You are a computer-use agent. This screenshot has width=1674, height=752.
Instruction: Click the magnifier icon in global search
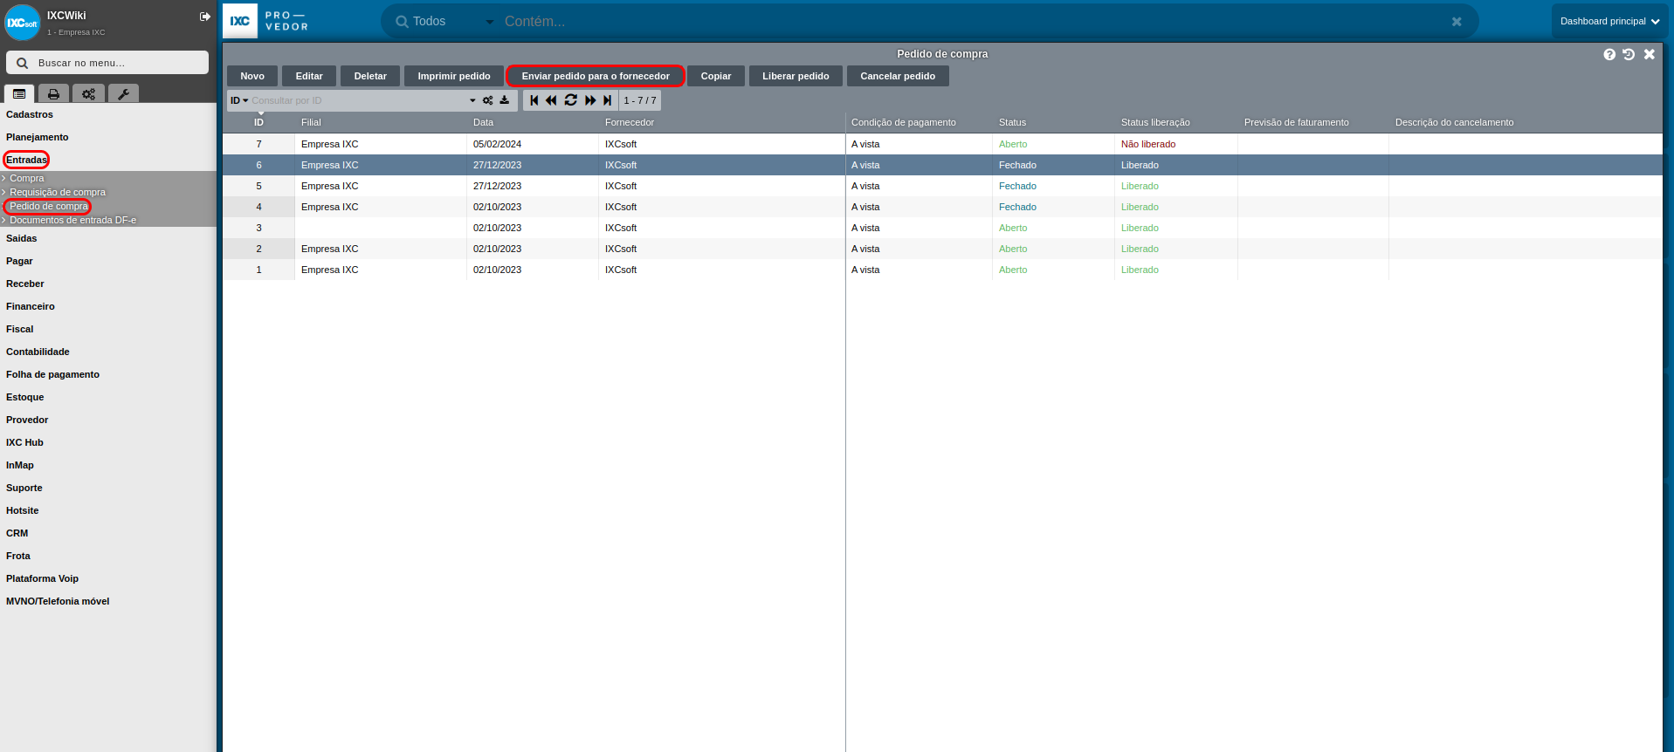(402, 22)
